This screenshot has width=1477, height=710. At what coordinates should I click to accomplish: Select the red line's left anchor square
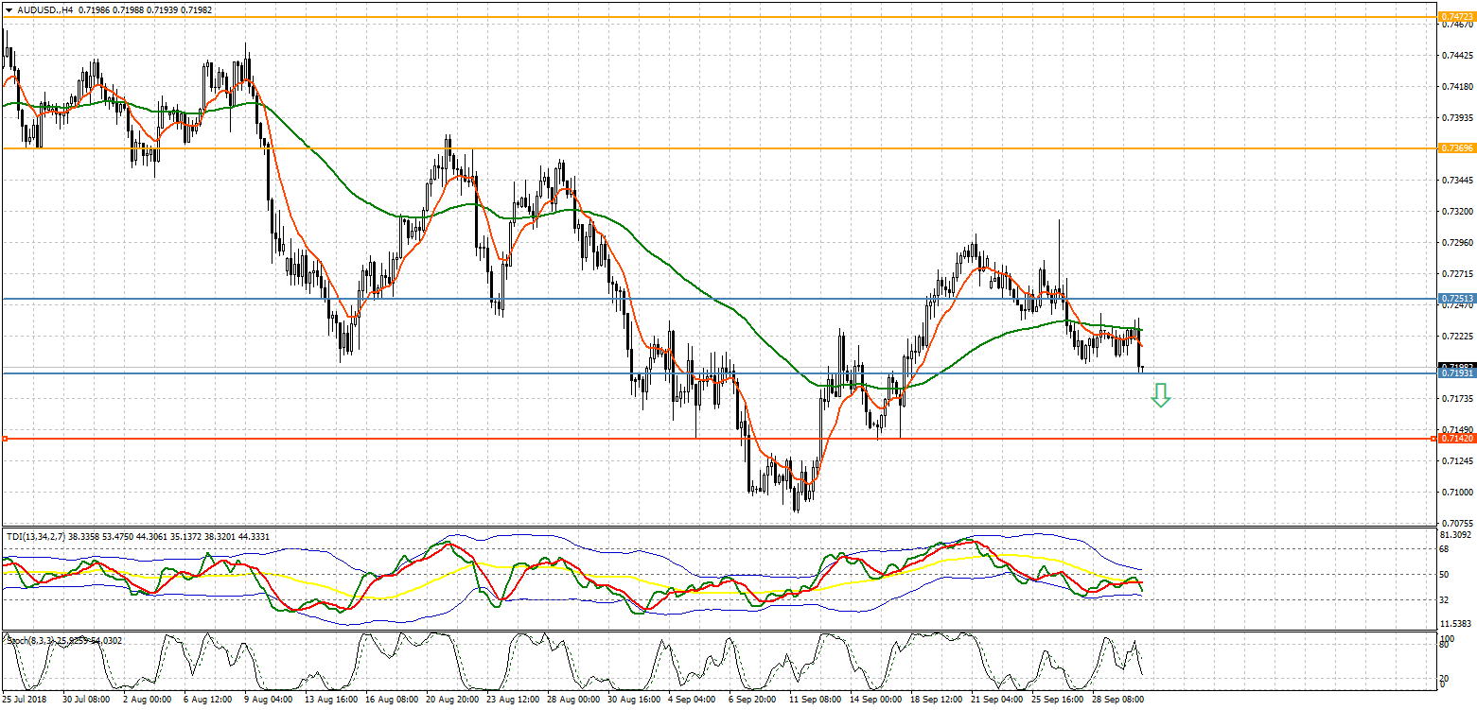tap(6, 439)
